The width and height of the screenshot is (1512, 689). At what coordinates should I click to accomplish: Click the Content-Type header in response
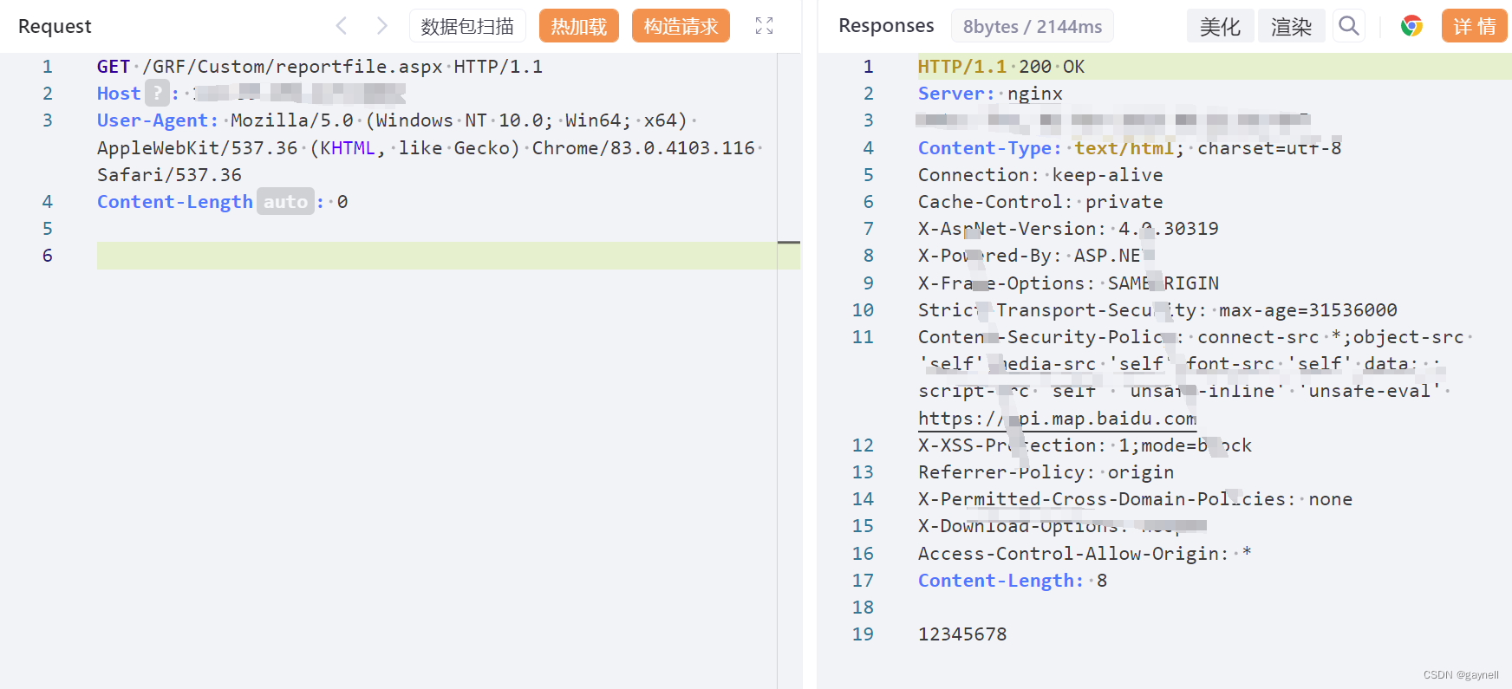(1130, 147)
